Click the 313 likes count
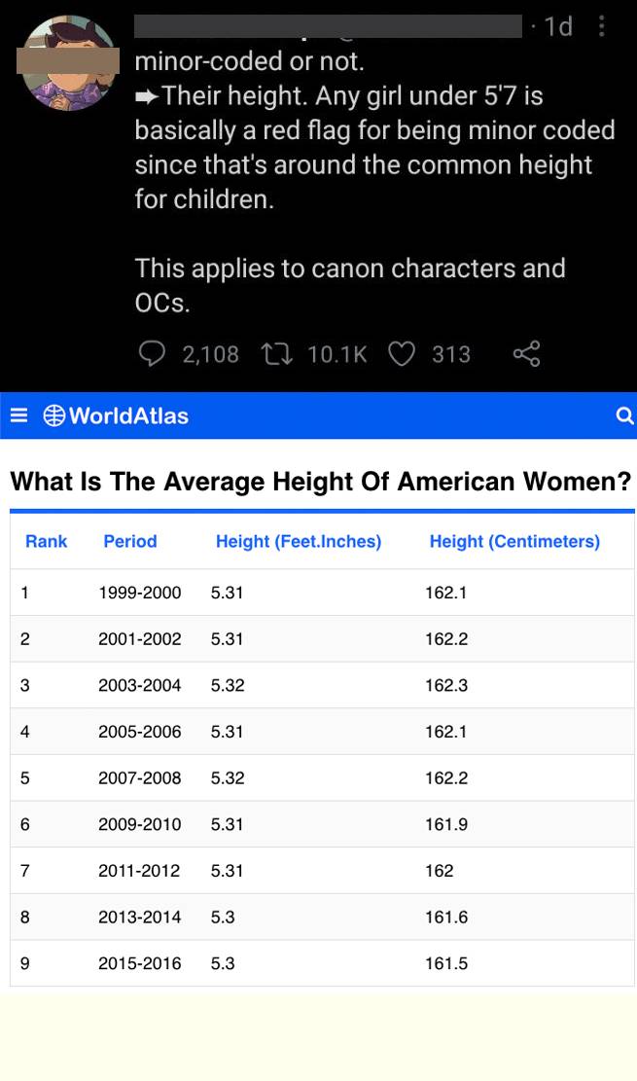The height and width of the screenshot is (1081, 637). [450, 354]
